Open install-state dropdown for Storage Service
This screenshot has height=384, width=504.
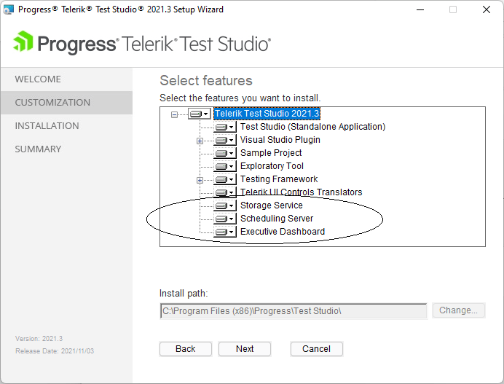click(224, 205)
